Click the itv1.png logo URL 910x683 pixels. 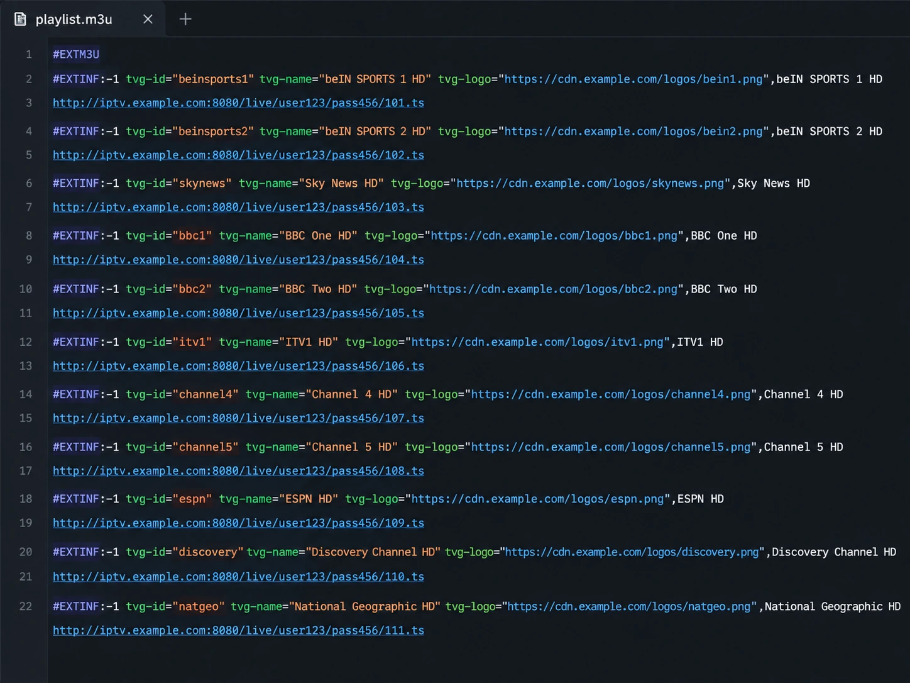[537, 341]
